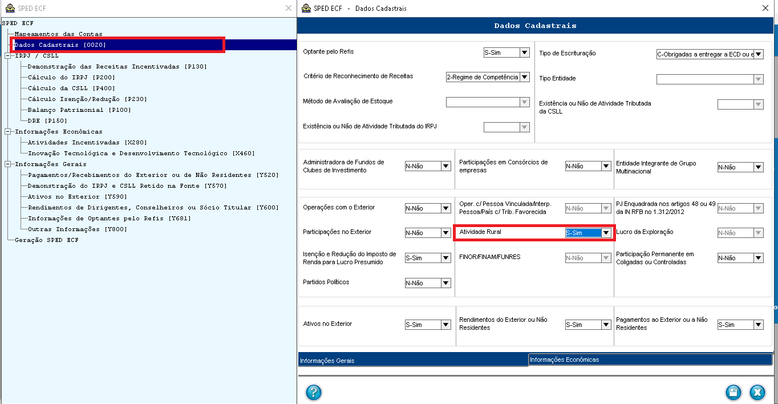Select Pagamentos/Recebimentos do Exterior [Y520]
This screenshot has height=404, width=778.
point(153,175)
